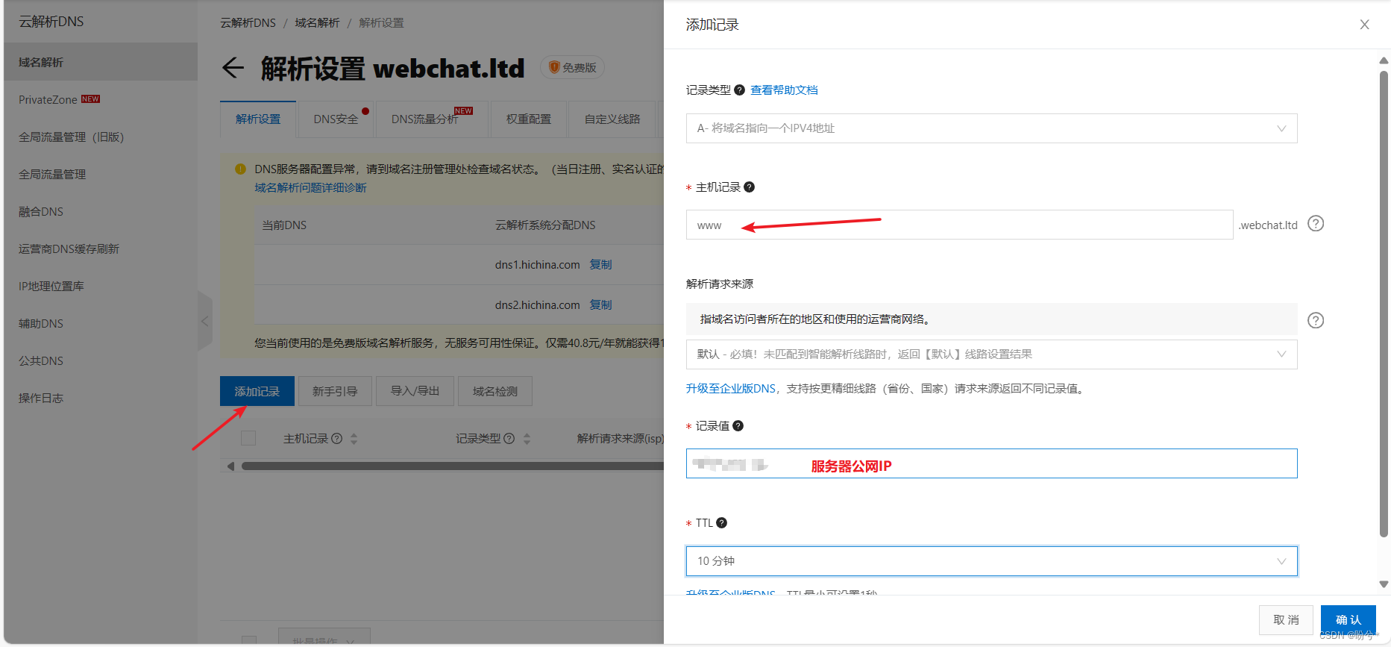1391x647 pixels.
Task: Tick the select-all checkbox in records table header
Action: click(x=248, y=438)
